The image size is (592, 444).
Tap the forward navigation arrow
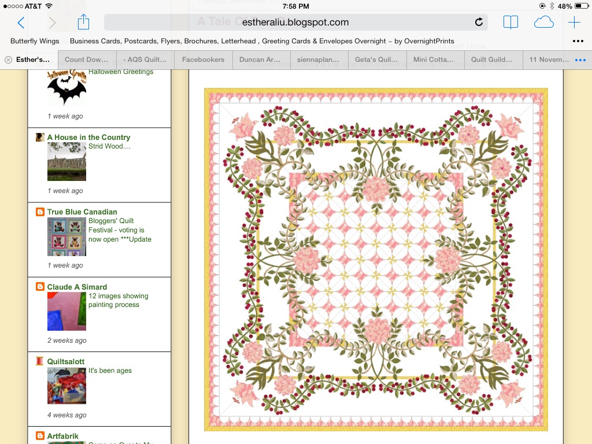(x=53, y=23)
